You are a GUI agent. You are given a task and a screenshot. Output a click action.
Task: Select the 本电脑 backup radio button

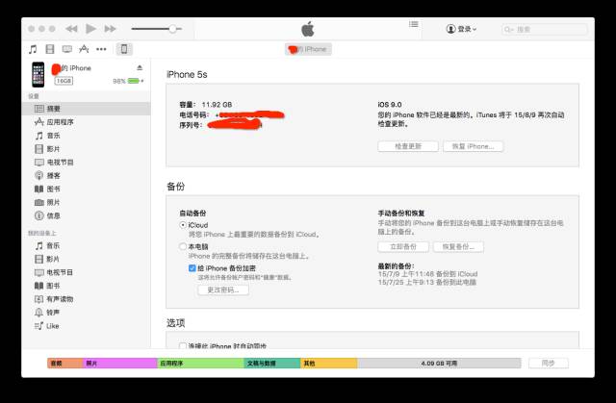[183, 246]
